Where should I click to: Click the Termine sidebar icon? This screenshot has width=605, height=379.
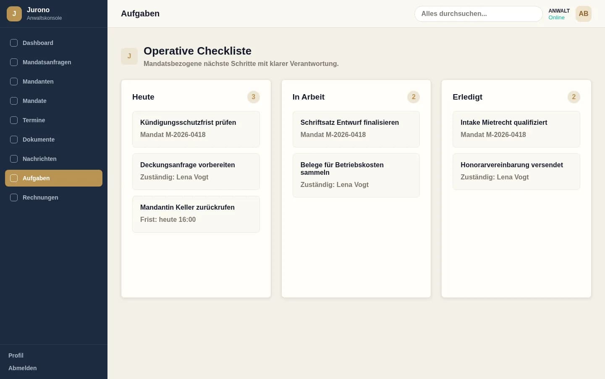14,120
